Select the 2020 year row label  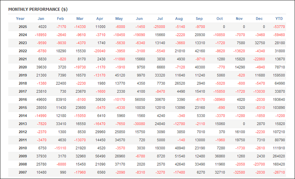pos(23,67)
